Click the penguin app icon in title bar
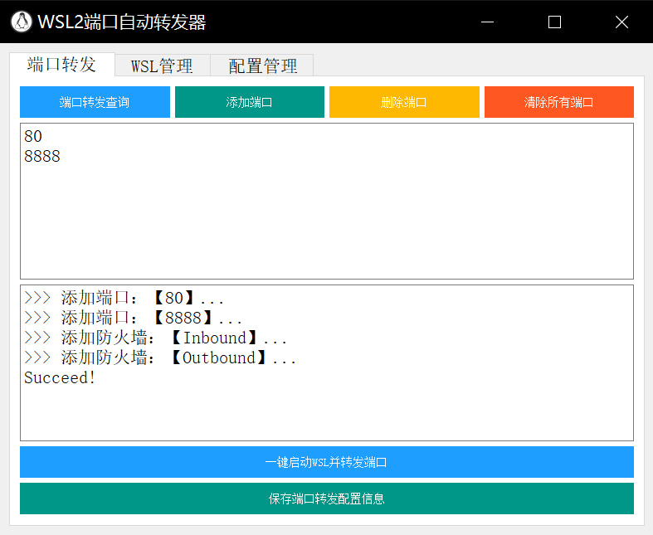Screen dimensions: 653x535 pos(22,22)
